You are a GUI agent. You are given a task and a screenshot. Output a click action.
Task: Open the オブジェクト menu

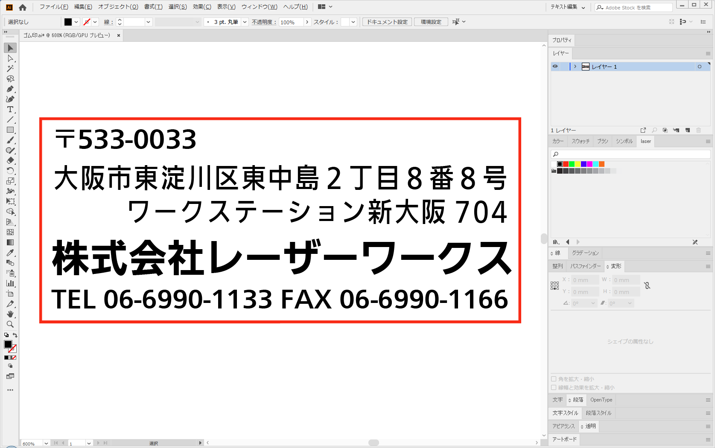click(118, 7)
